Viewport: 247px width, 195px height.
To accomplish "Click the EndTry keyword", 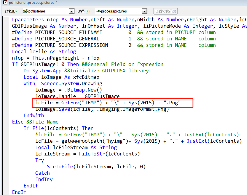I will tap(44, 180).
